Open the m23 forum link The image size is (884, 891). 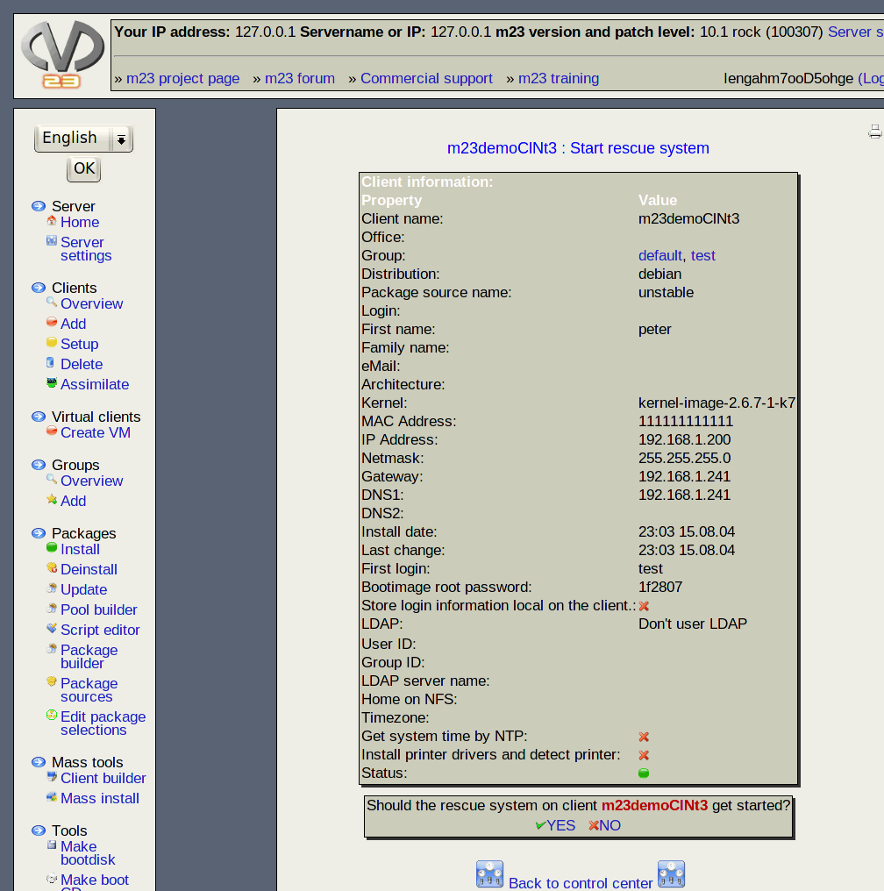pos(299,78)
